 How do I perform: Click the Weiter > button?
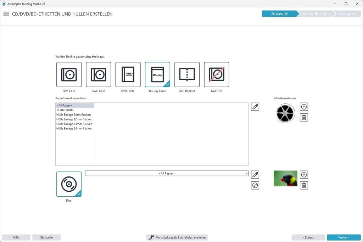[344, 237]
